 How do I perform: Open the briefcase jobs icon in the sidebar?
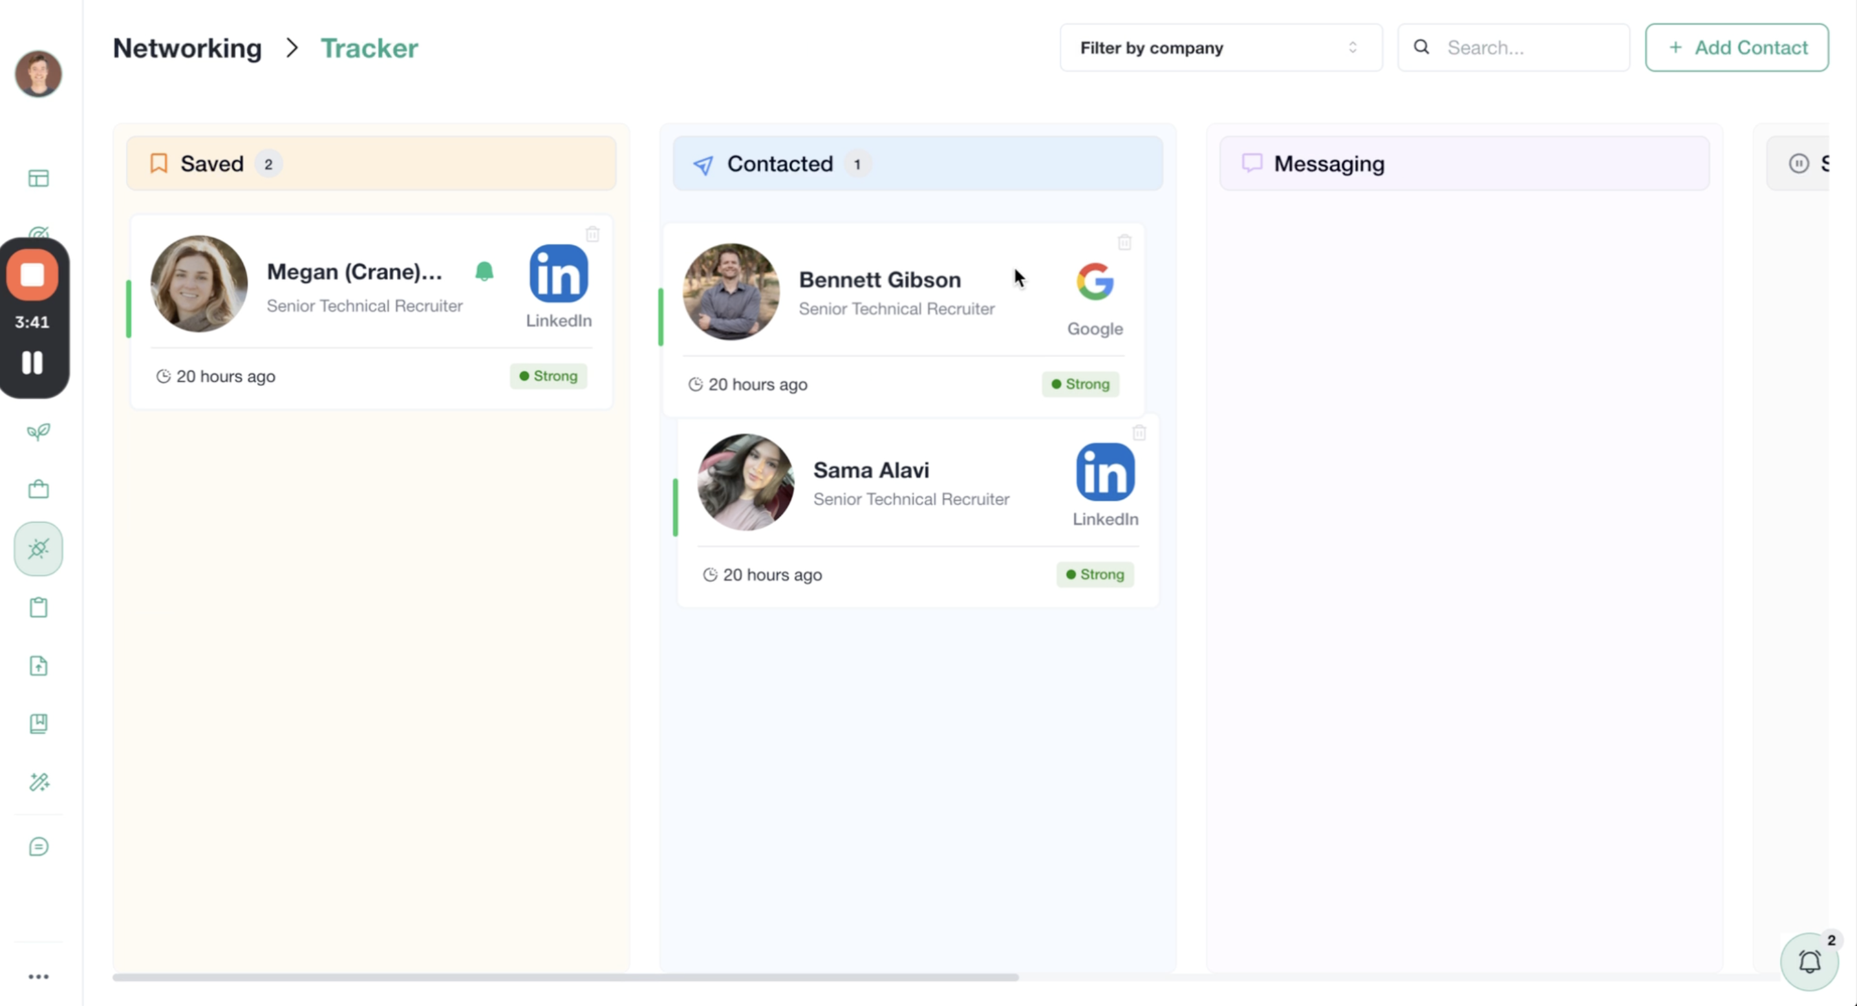pos(39,490)
